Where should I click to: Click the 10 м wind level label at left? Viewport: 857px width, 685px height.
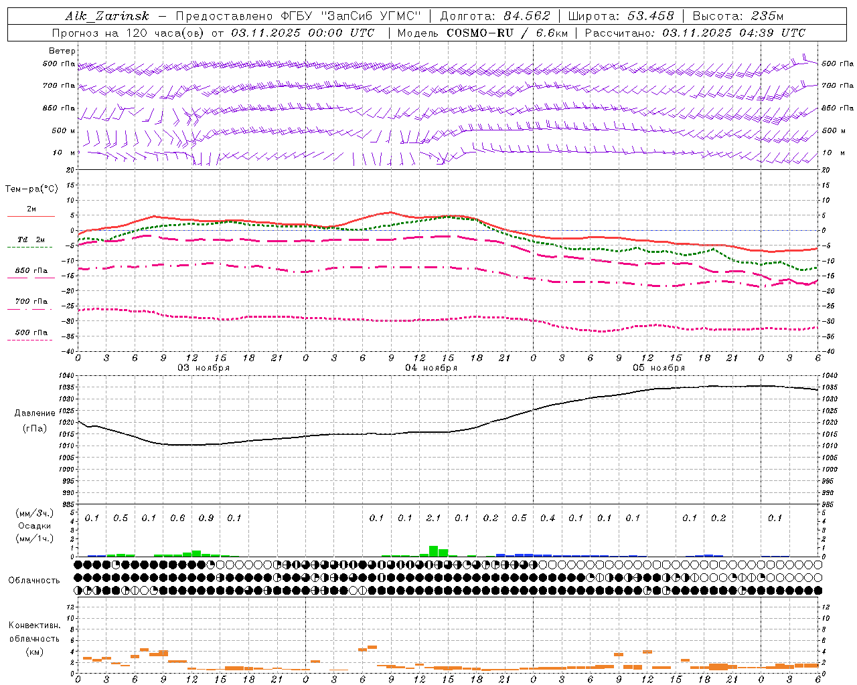(x=64, y=153)
